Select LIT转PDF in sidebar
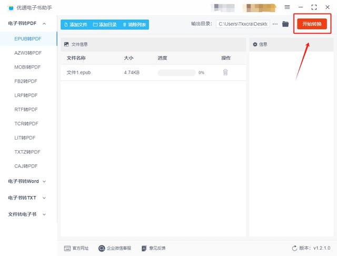The image size is (337, 256). click(x=25, y=138)
